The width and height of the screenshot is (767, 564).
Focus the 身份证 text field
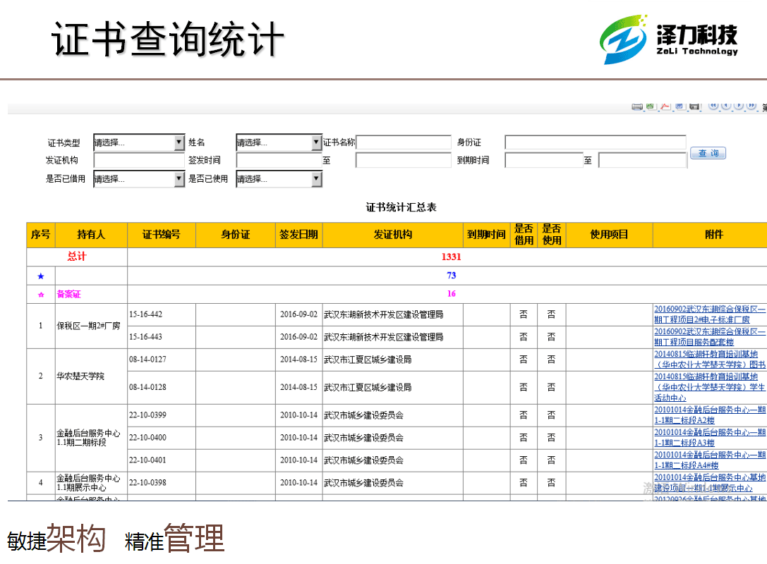(595, 143)
